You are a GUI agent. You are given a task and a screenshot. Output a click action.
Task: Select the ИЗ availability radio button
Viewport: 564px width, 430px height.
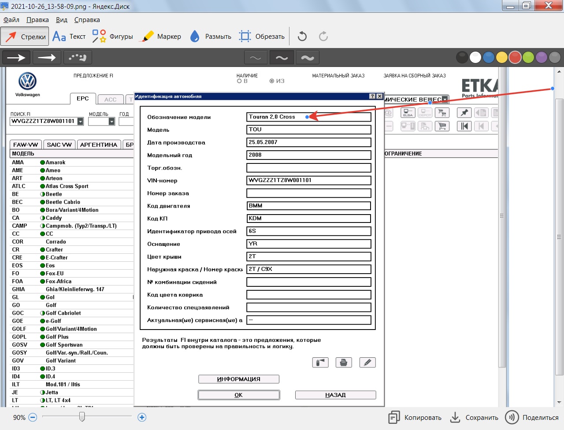272,81
